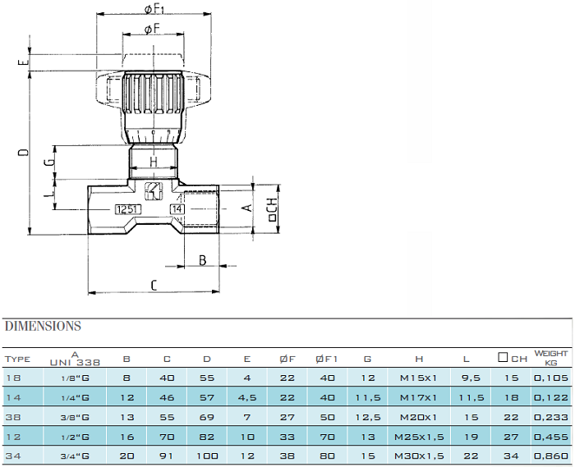Viewport: 575px width, 467px height.
Task: Click weight value 0,455
Action: pos(551,437)
